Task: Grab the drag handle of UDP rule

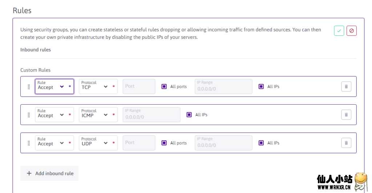Action: click(29, 143)
